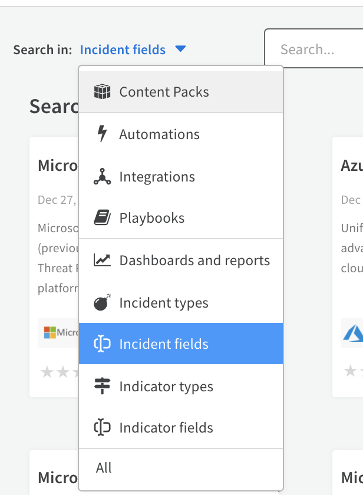The image size is (363, 495).
Task: Open the Incident fields dropdown label
Action: pos(123,50)
